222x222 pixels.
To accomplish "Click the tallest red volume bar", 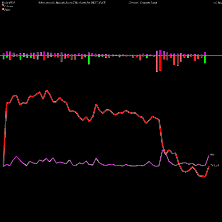I will [157, 63].
